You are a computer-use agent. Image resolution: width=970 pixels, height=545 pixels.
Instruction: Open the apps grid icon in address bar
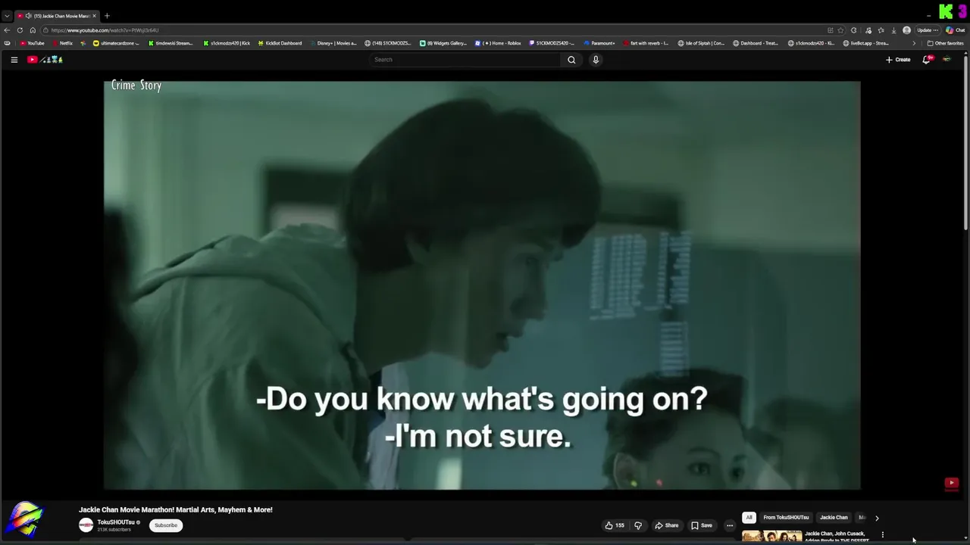pos(830,30)
